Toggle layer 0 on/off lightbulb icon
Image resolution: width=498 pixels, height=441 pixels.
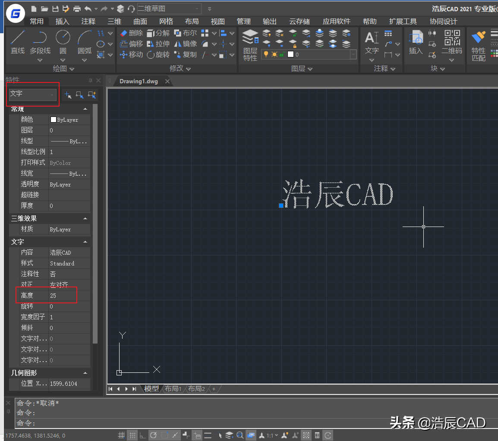266,54
